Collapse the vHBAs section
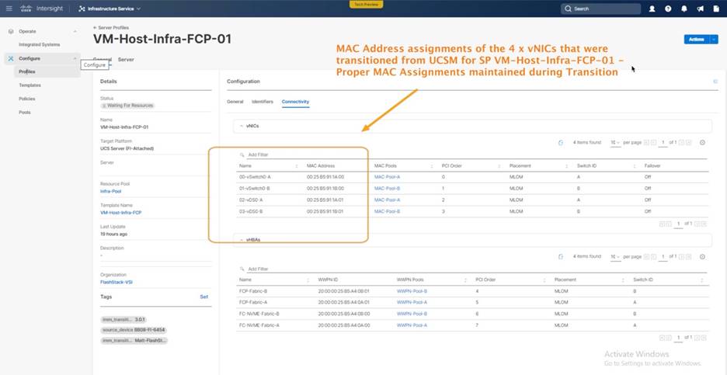This screenshot has height=375, width=727. tap(241, 240)
